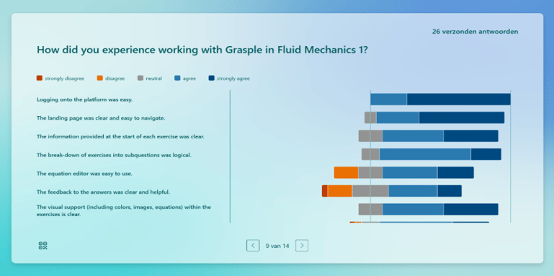This screenshot has height=276, width=554.
Task: Click red strongly disagree segment in feedback row
Action: (325, 191)
